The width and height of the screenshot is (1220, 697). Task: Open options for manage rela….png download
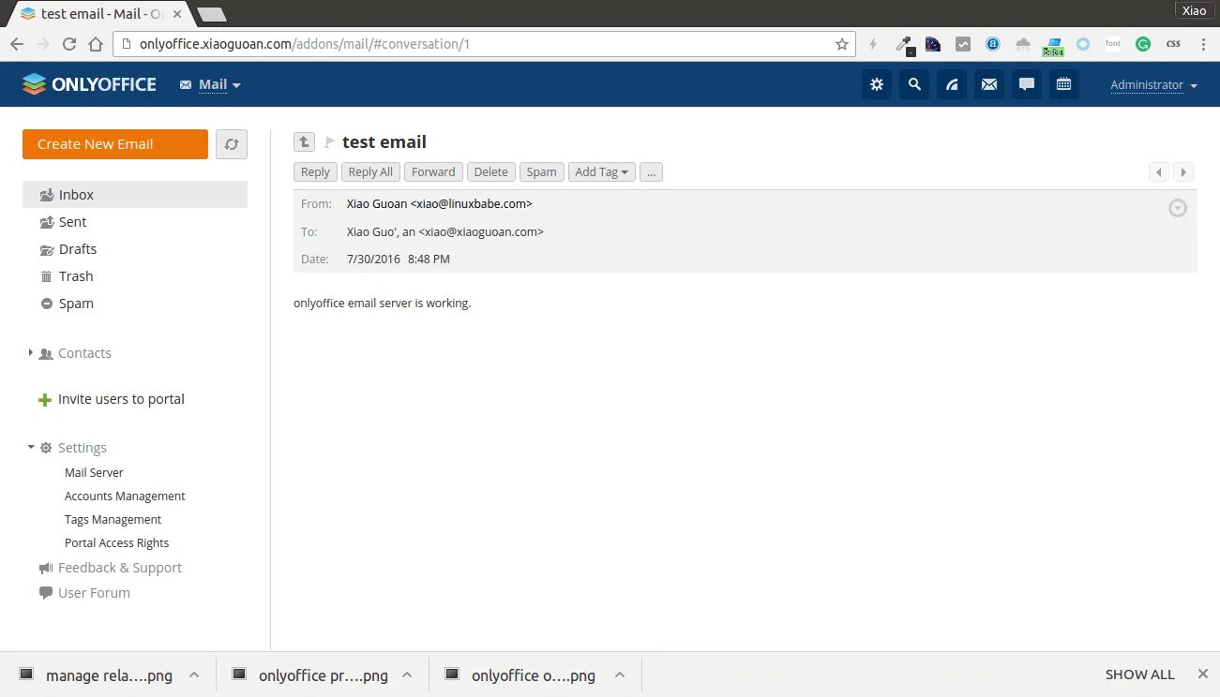coord(193,675)
